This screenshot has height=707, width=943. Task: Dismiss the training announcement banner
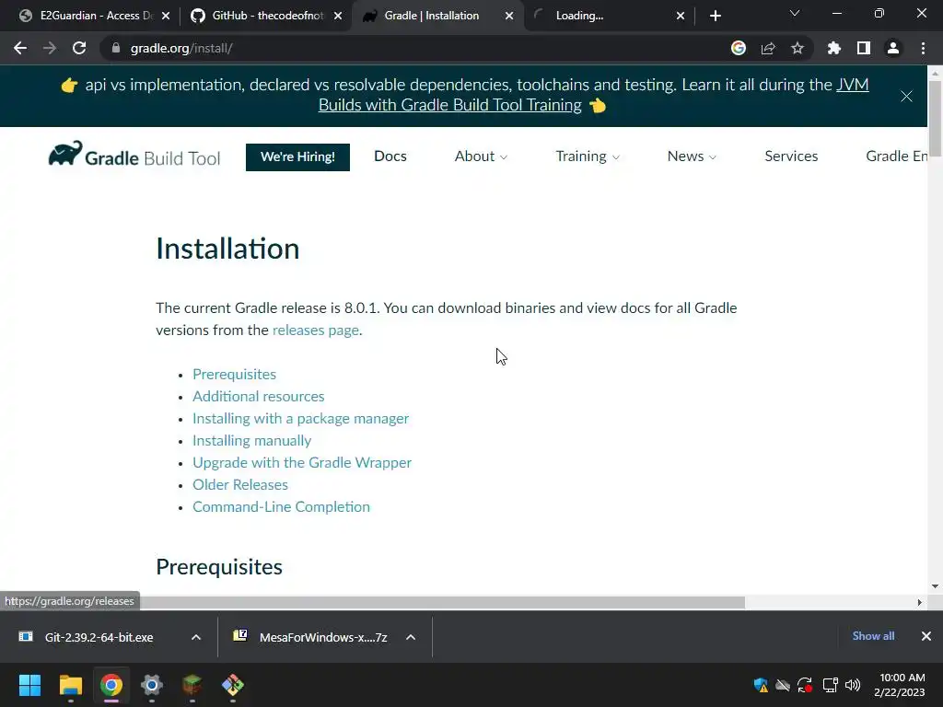tap(906, 96)
